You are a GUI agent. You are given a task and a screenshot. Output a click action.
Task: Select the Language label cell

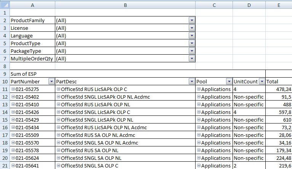click(x=32, y=36)
